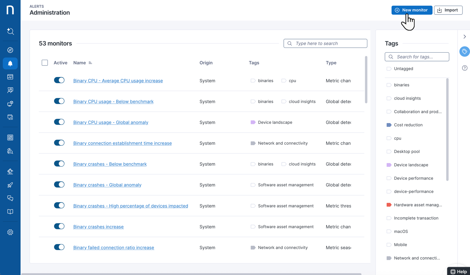
Task: Open the chat bubbles icon in sidebar
Action: point(10,198)
